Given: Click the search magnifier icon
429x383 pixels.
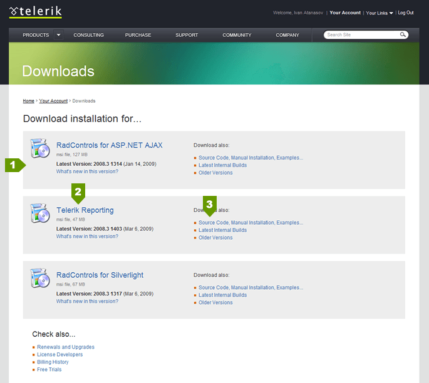Looking at the screenshot, I should click(403, 34).
